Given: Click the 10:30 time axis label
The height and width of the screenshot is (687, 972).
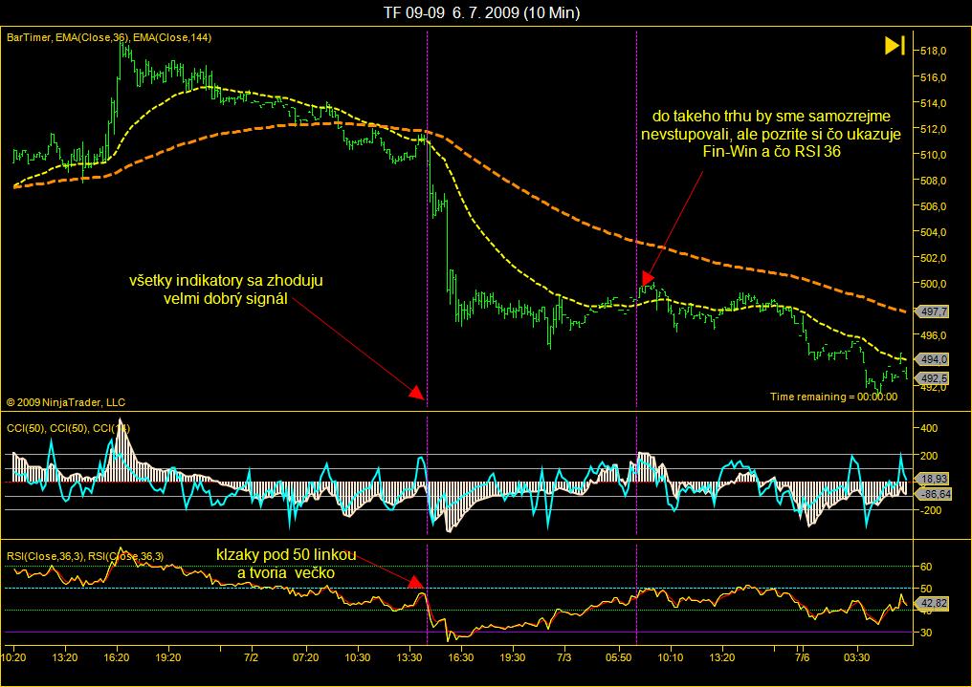Looking at the screenshot, I should point(358,657).
